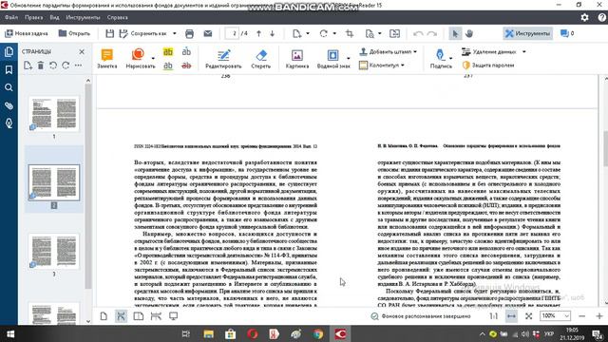Expand the Водяной знак dropdown arrow
The image size is (608, 342).
click(x=349, y=58)
